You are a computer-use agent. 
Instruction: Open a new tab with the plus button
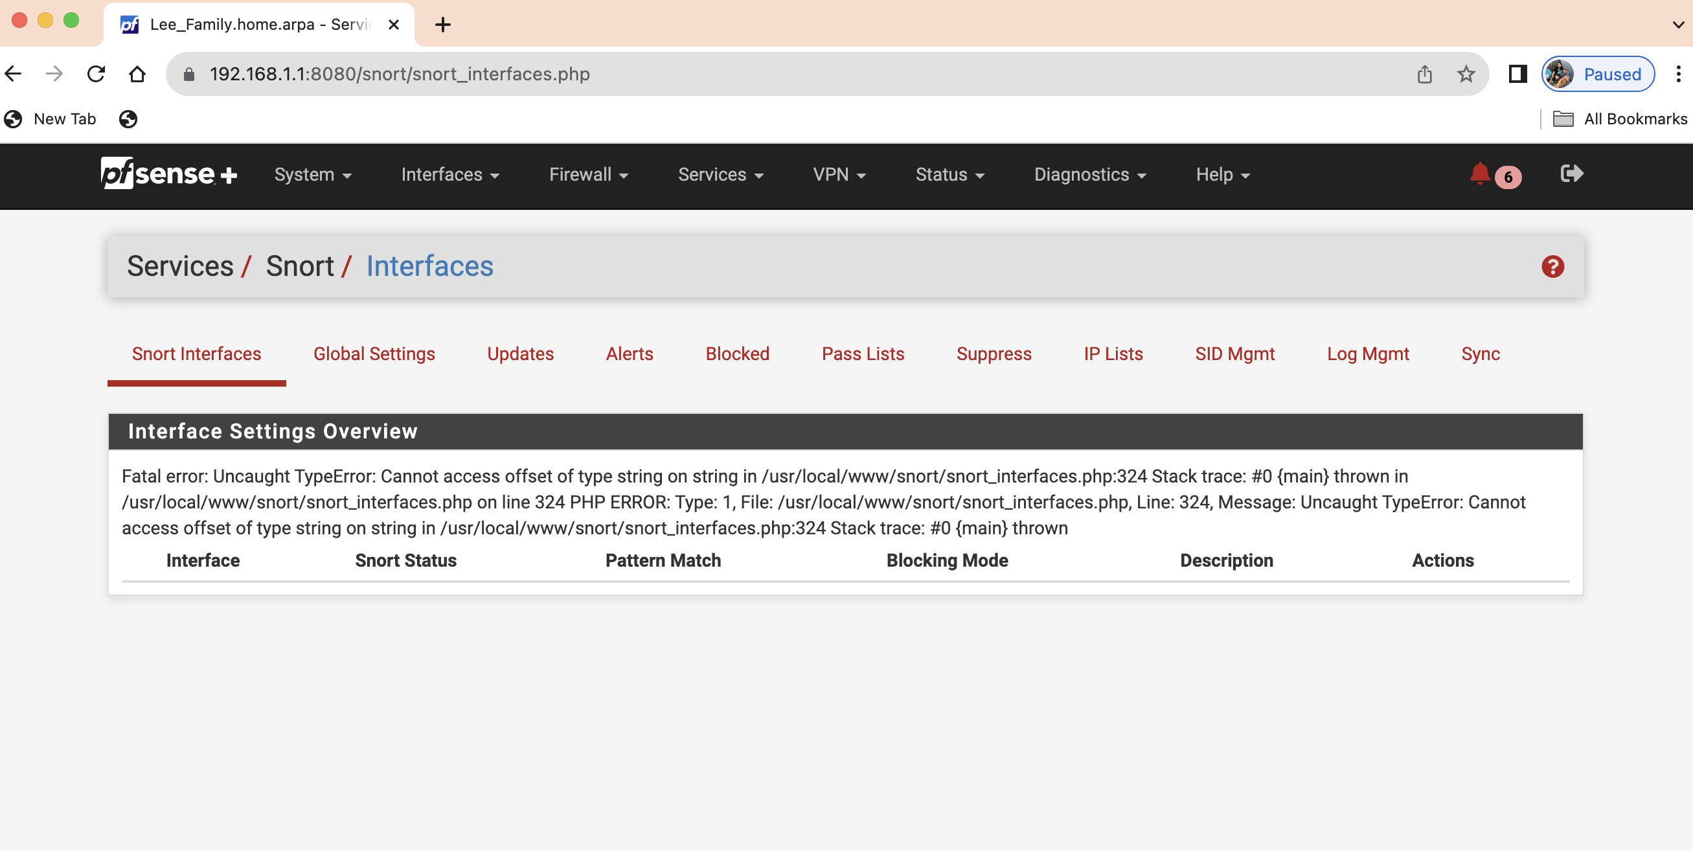[443, 25]
